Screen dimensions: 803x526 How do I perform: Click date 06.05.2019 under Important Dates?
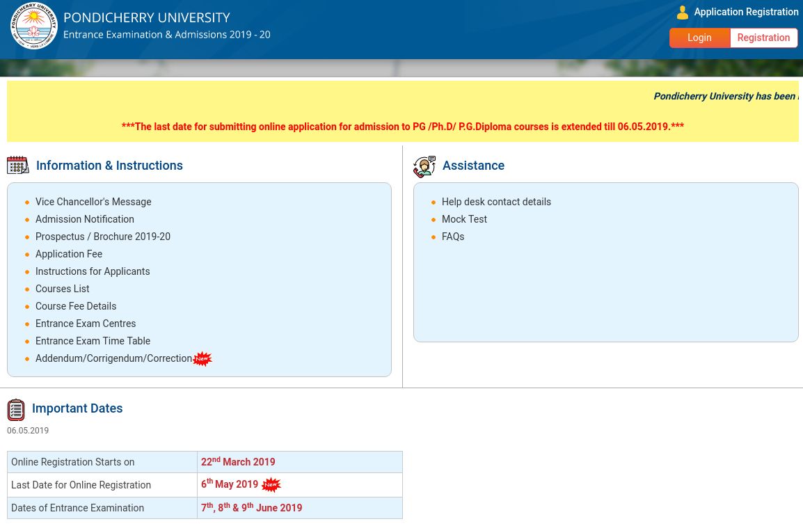28,431
